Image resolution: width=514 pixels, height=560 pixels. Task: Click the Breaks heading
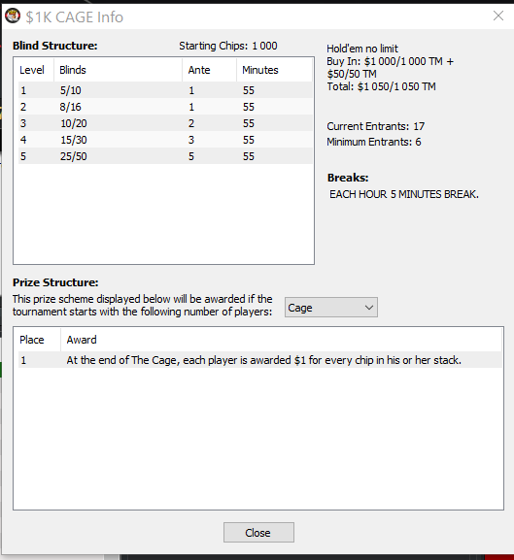(348, 178)
